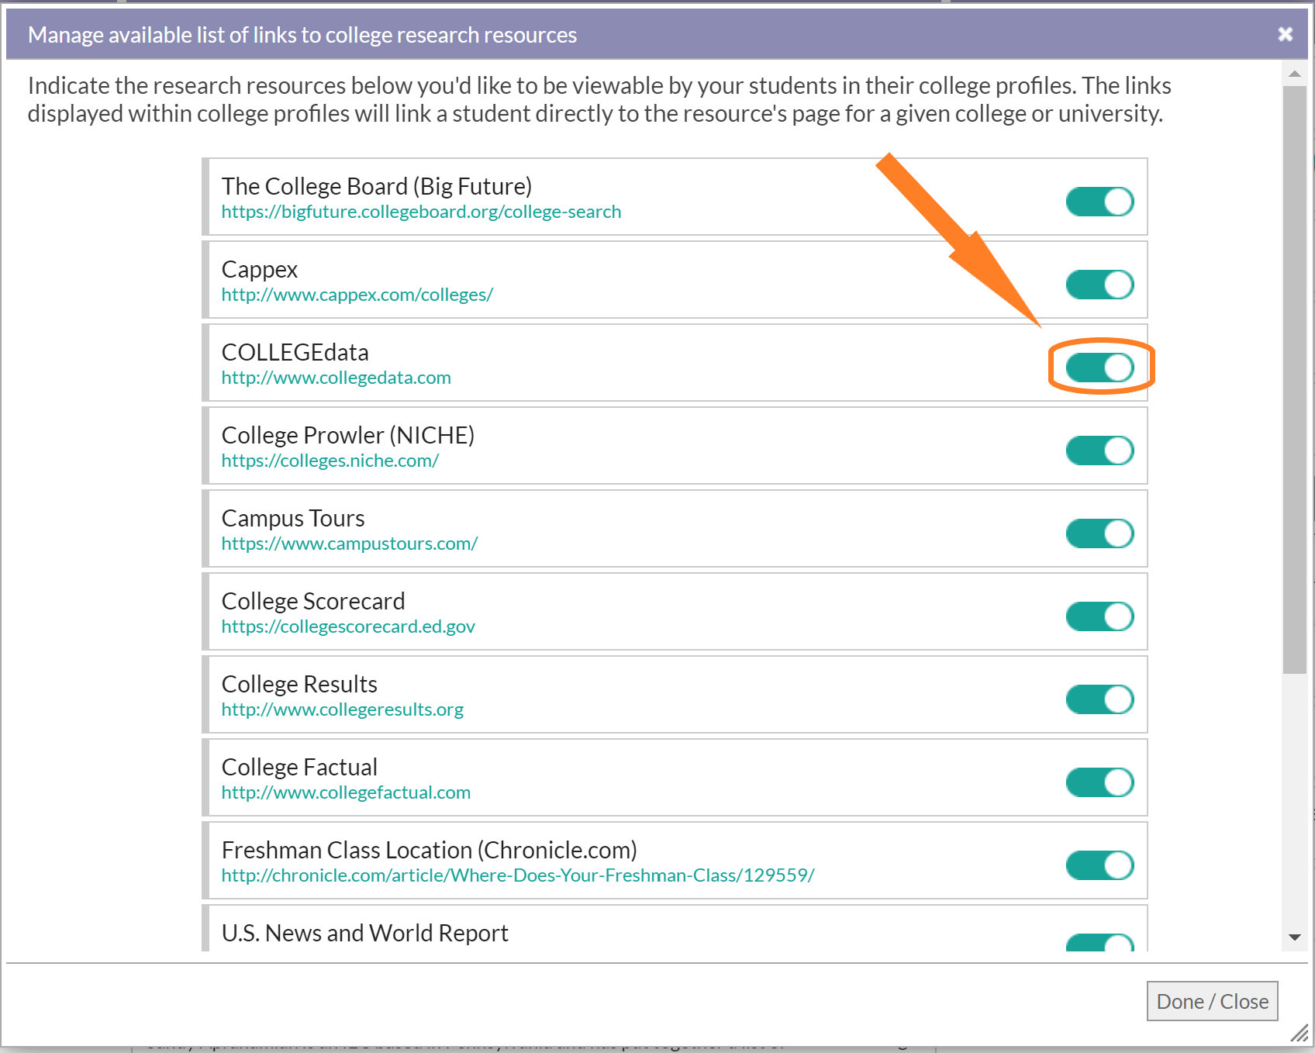Image resolution: width=1315 pixels, height=1053 pixels.
Task: Open the cappex.com/colleges link
Action: point(357,295)
